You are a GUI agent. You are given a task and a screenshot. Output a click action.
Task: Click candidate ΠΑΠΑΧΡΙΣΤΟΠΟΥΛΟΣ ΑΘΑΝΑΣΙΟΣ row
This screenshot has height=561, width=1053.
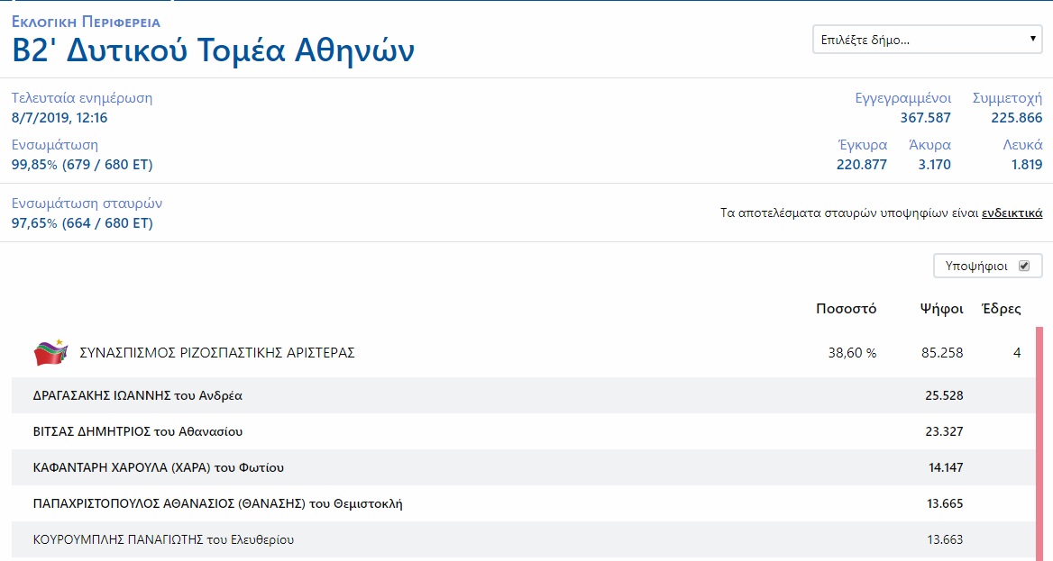[217, 503]
